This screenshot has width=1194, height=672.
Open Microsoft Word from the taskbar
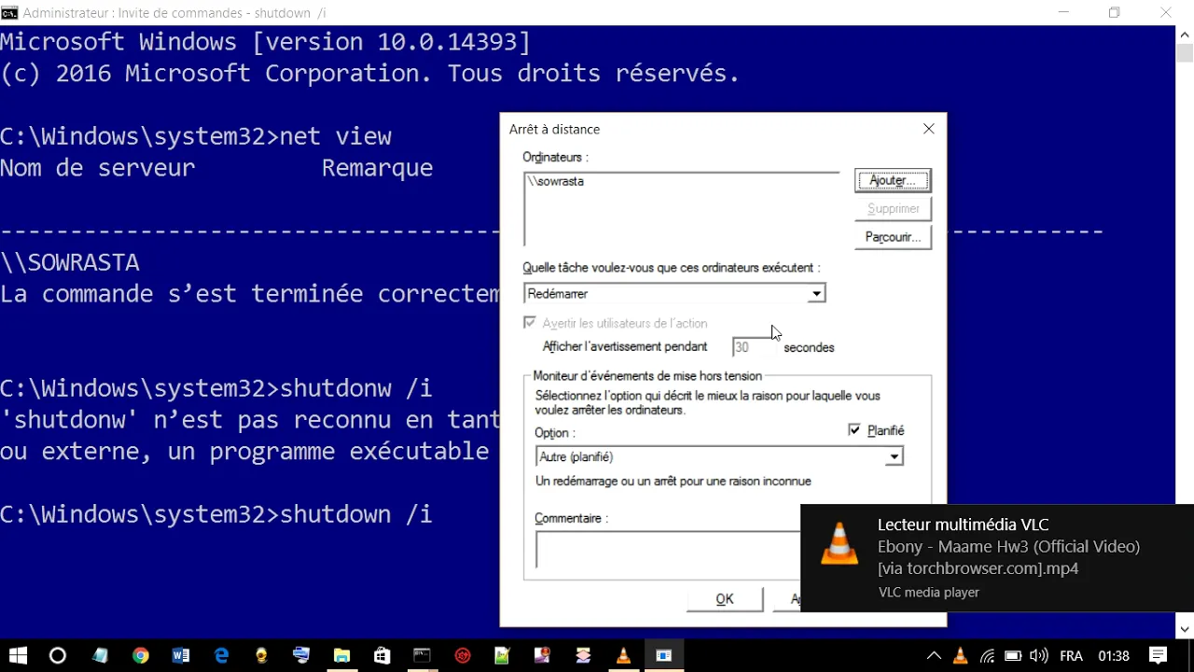181,656
